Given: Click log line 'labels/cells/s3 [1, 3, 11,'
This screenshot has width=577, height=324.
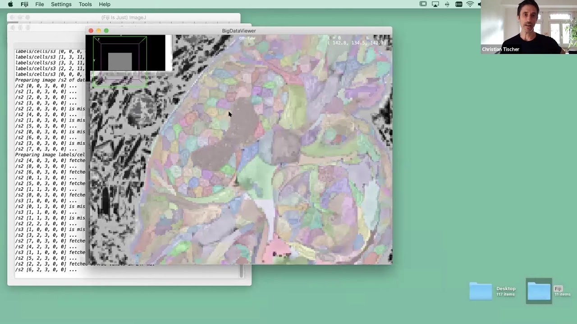Looking at the screenshot, I should (50, 57).
